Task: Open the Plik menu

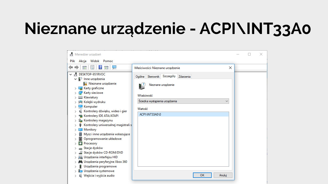Action: (73, 61)
